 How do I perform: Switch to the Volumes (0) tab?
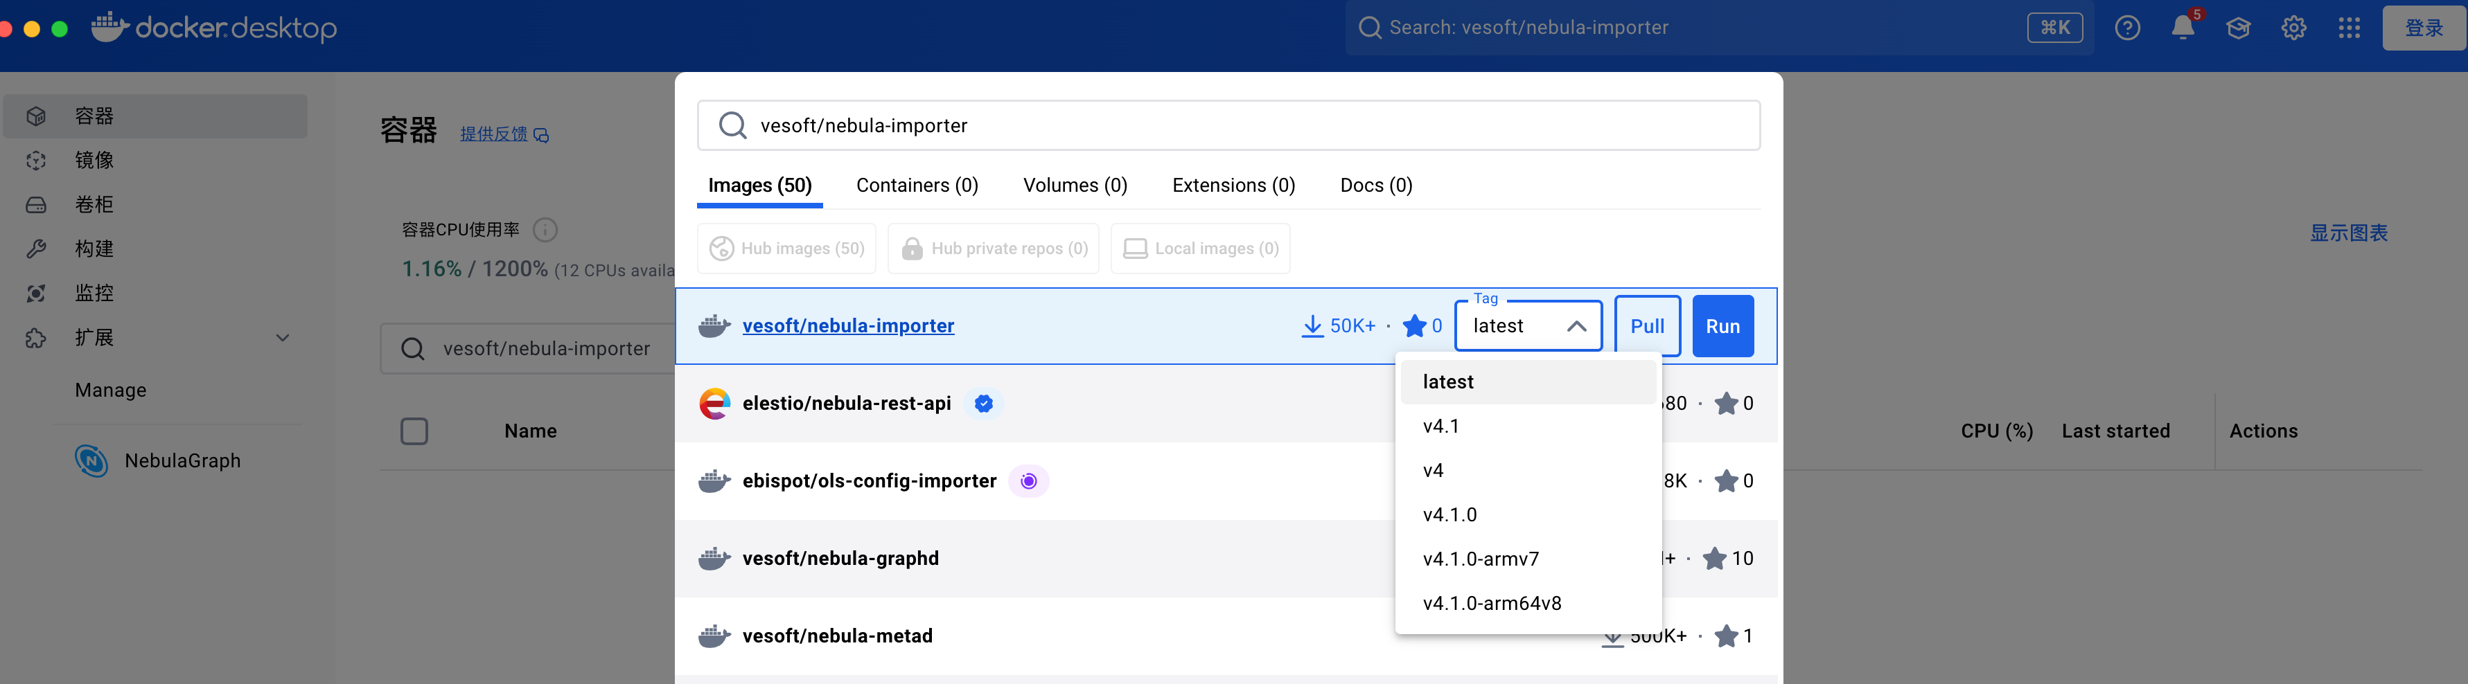pos(1075,186)
